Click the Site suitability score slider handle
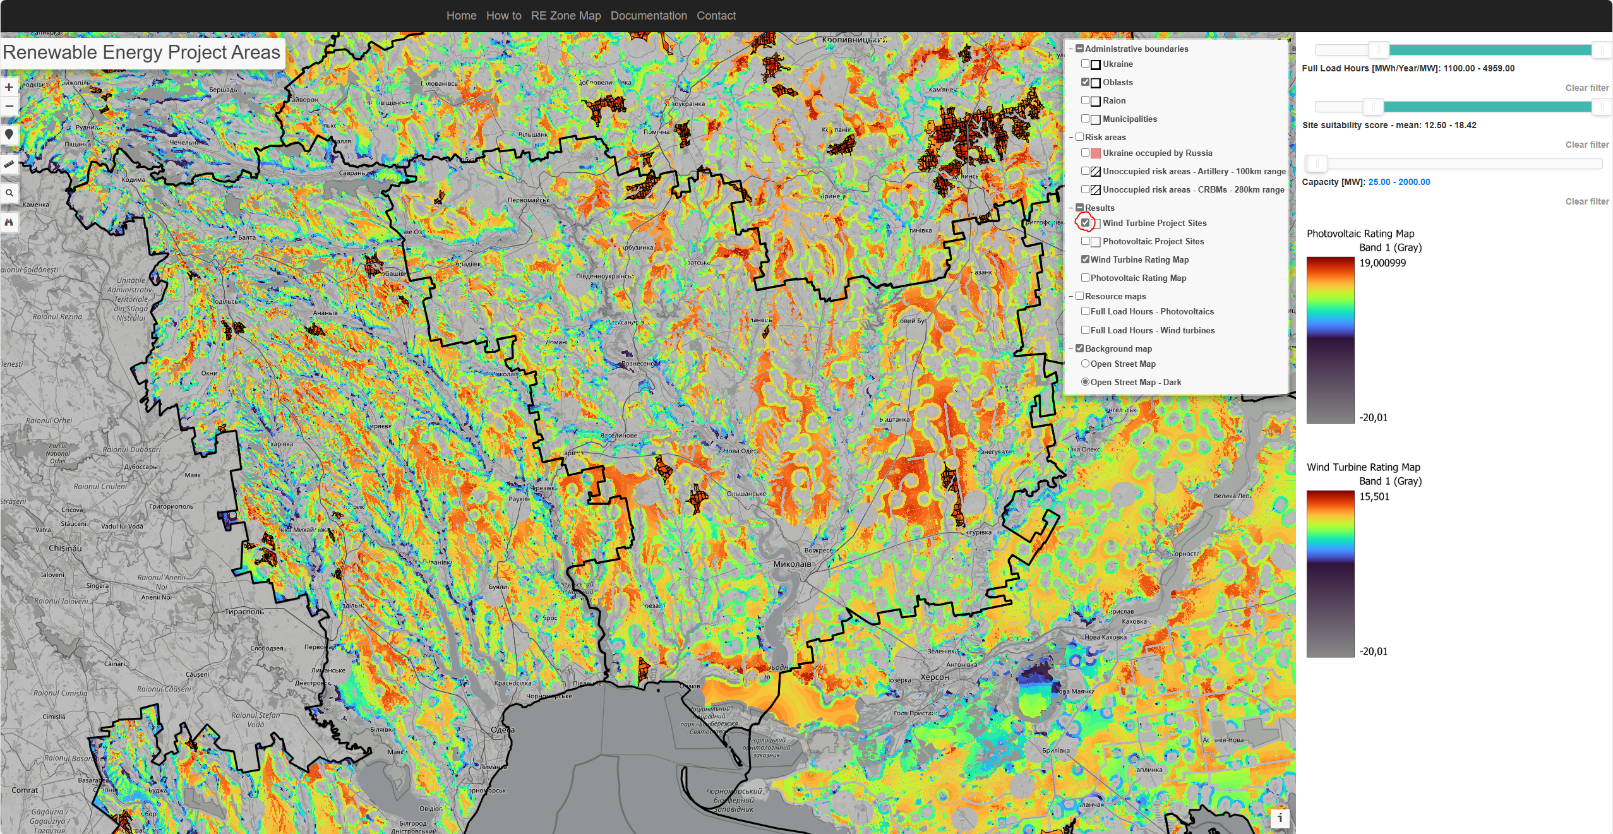The height and width of the screenshot is (834, 1613). [1373, 107]
